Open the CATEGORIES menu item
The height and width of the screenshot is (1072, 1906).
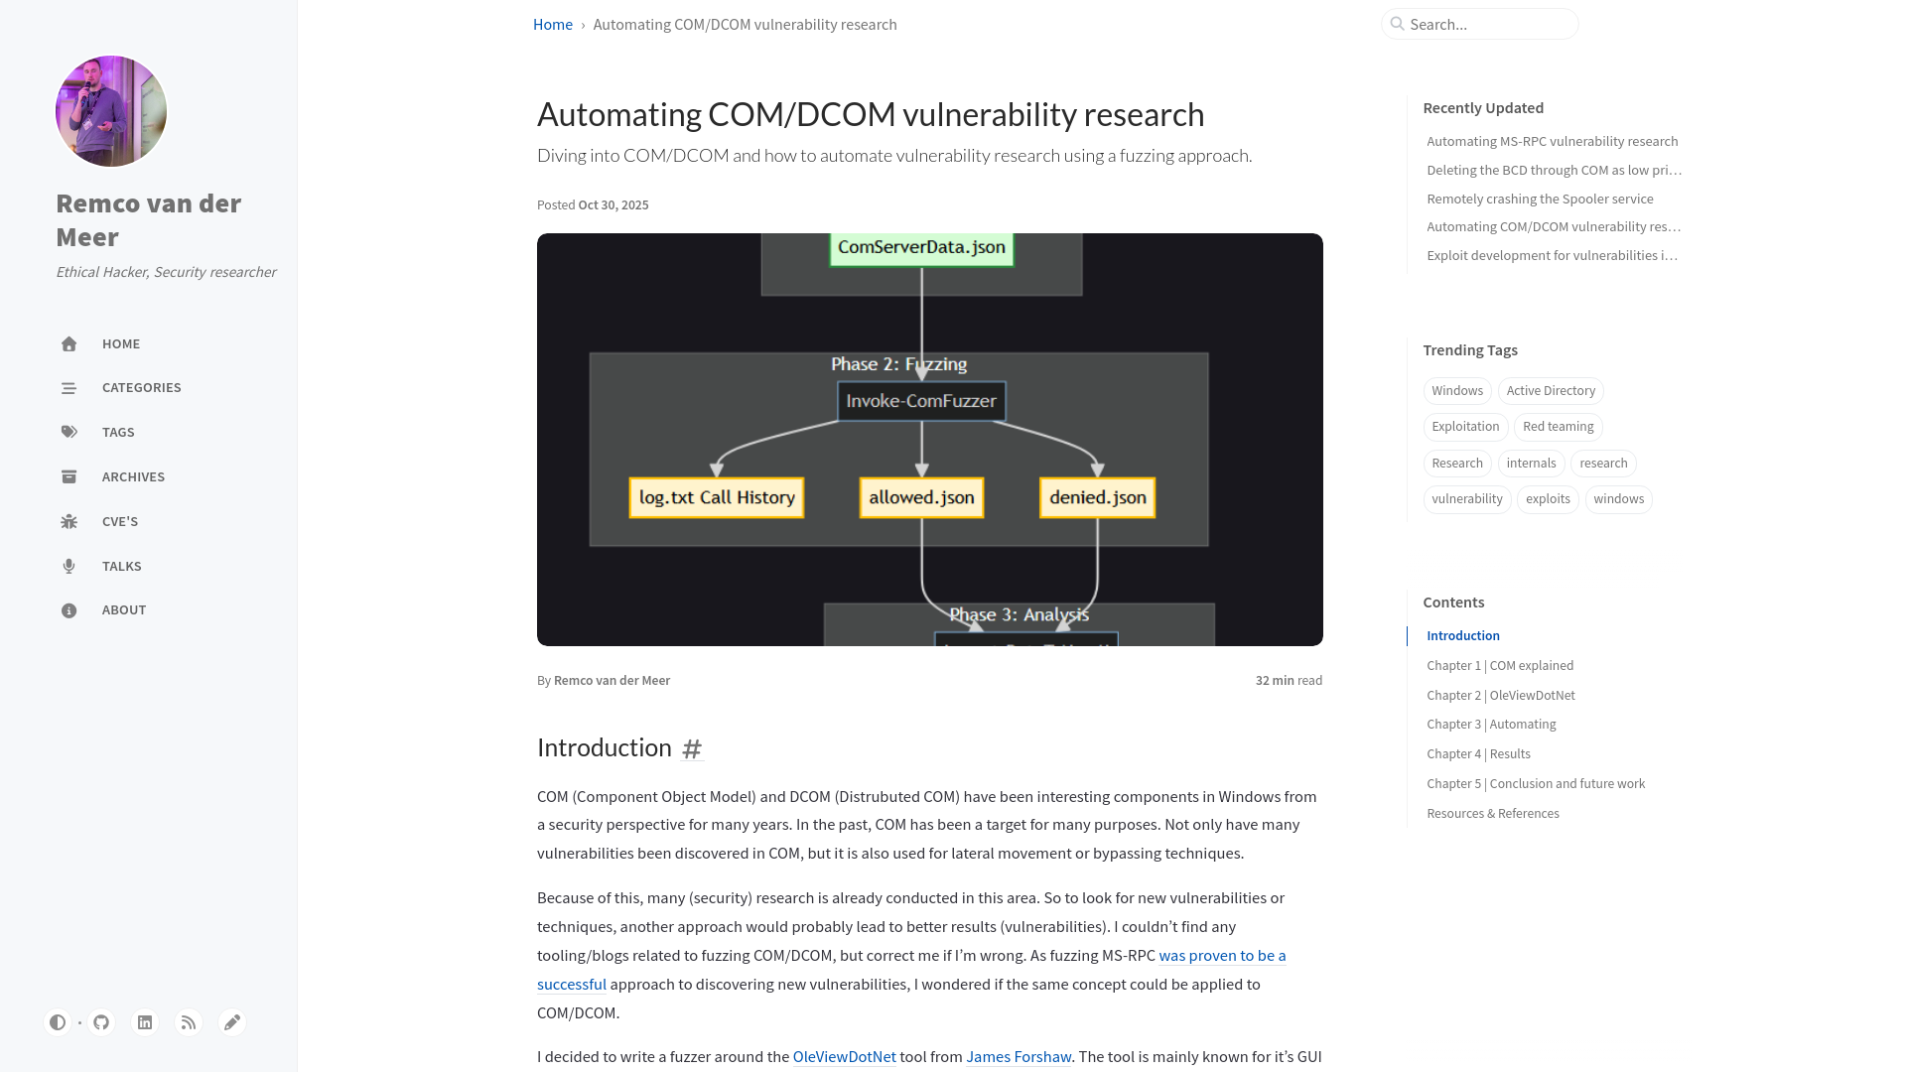[141, 387]
